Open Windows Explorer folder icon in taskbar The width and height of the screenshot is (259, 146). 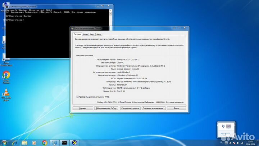[24, 143]
